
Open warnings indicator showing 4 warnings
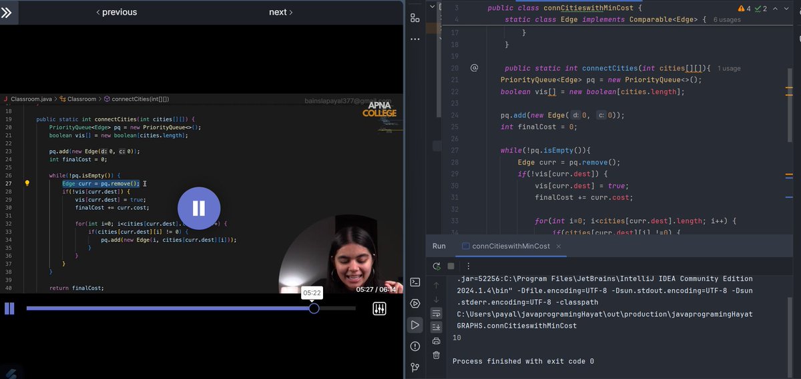click(x=744, y=9)
